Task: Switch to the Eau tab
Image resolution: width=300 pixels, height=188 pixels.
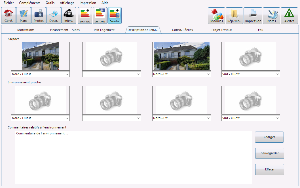Action: tap(261, 30)
